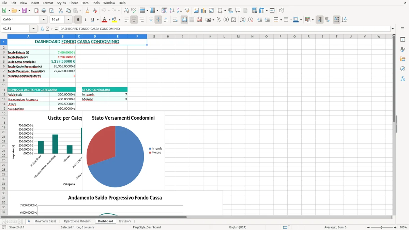
Task: Export directly as PDF
Action: pos(36,11)
